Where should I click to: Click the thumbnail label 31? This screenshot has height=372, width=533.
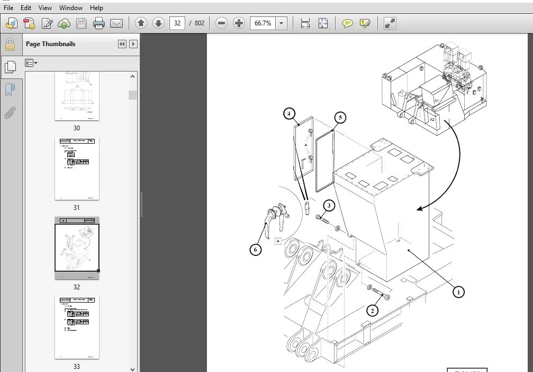(x=77, y=208)
